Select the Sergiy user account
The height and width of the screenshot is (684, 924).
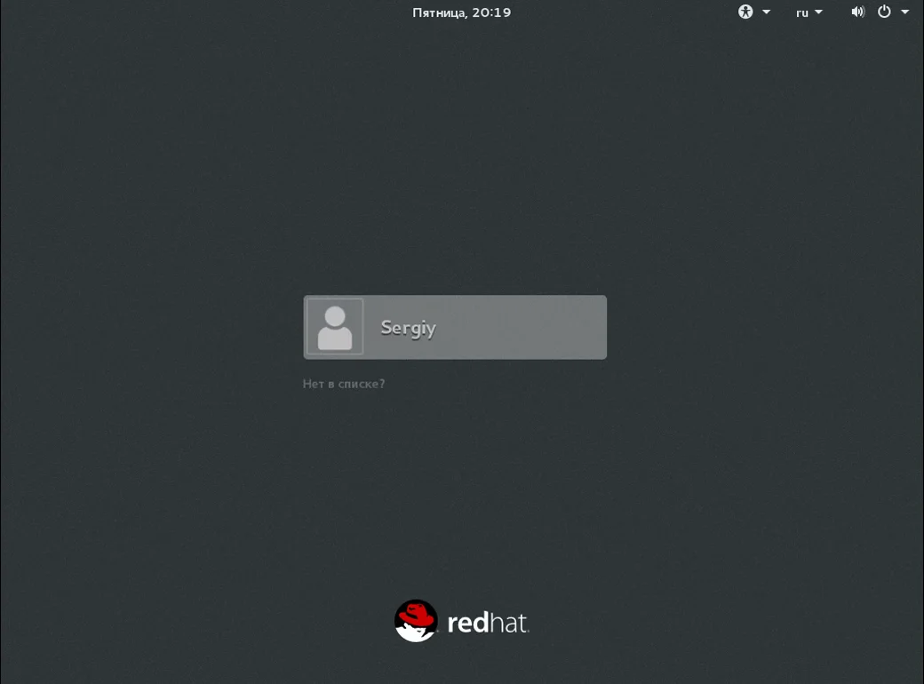point(455,327)
